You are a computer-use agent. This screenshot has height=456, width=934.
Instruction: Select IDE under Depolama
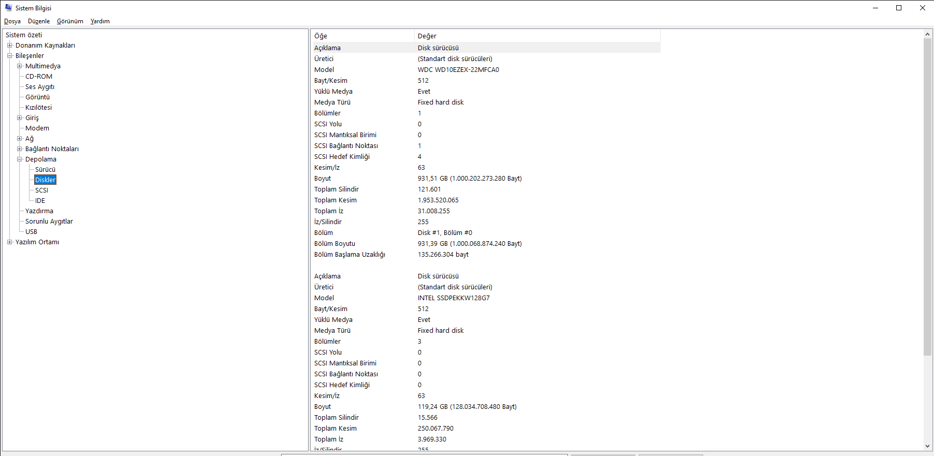pyautogui.click(x=40, y=201)
